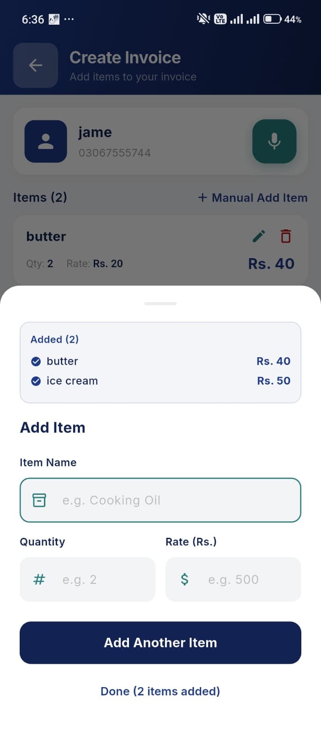Viewport: 321px width, 731px height.
Task: Tap the checkmark next to ice cream
Action: (36, 381)
